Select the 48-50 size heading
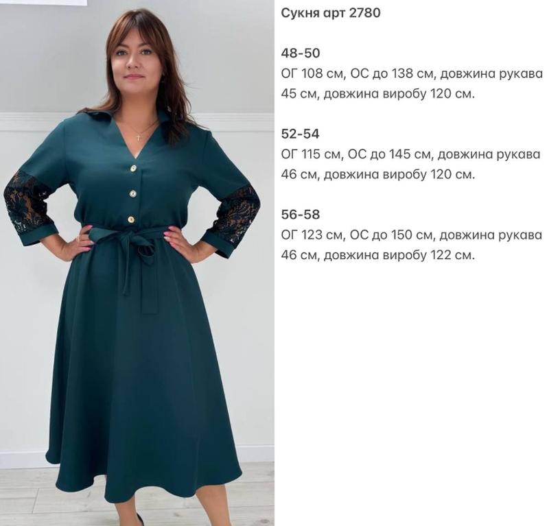Image resolution: width=549 pixels, height=526 pixels. [301, 53]
